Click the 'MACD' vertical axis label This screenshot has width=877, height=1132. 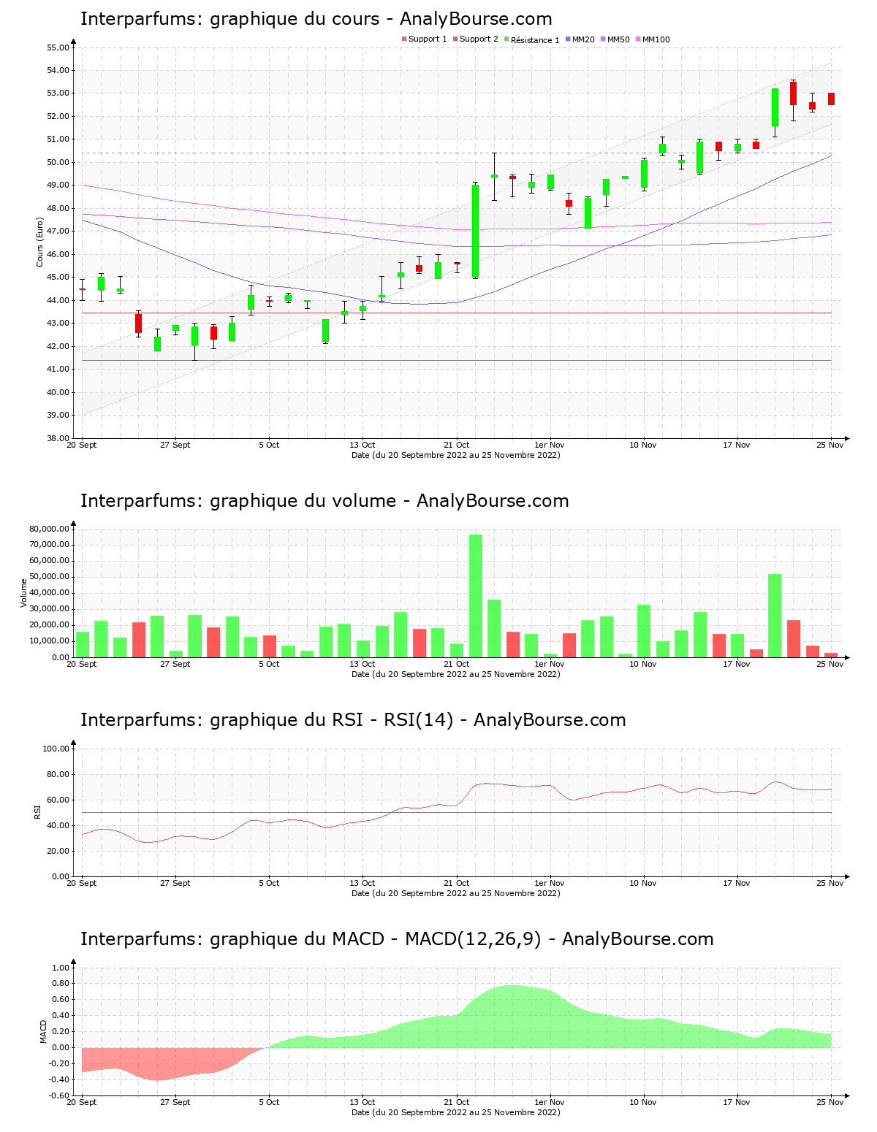(43, 1031)
